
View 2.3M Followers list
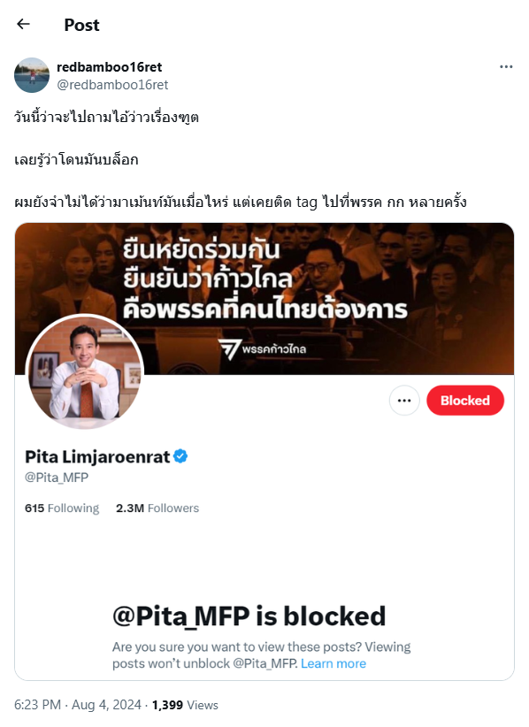click(157, 509)
